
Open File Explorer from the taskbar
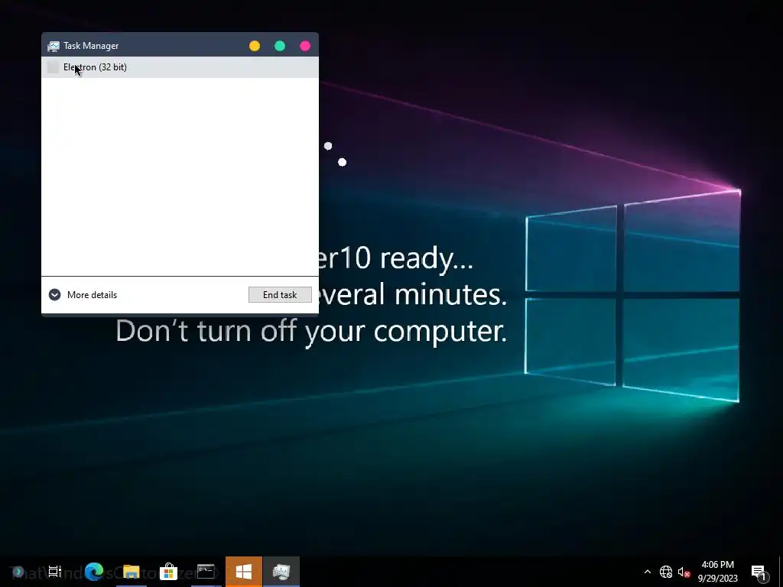pyautogui.click(x=132, y=572)
